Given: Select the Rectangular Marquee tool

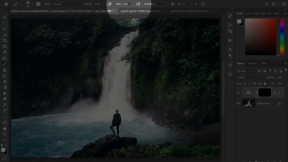Looking at the screenshot, I should pos(4,23).
